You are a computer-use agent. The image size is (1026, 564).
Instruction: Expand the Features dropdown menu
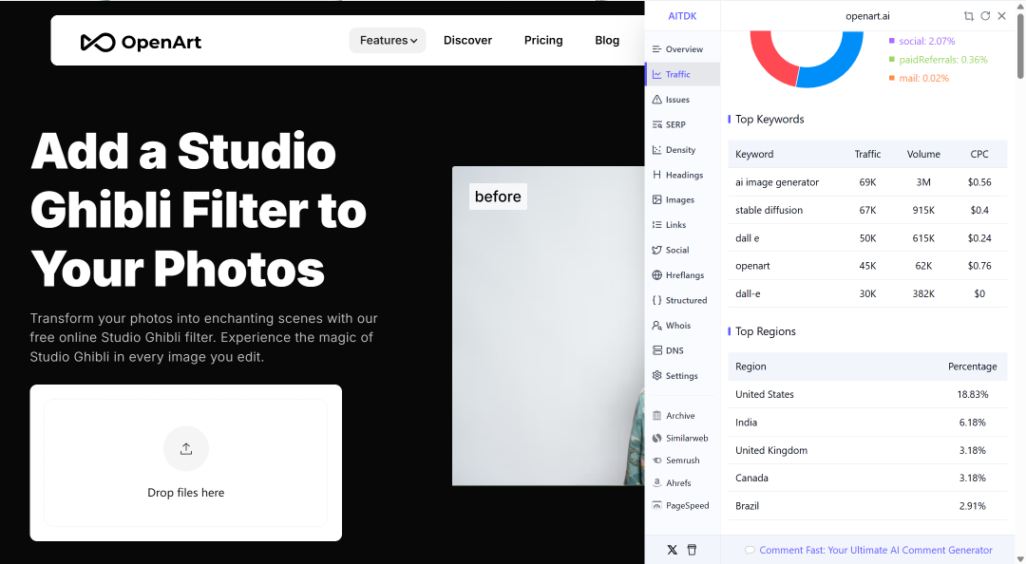pyautogui.click(x=388, y=40)
